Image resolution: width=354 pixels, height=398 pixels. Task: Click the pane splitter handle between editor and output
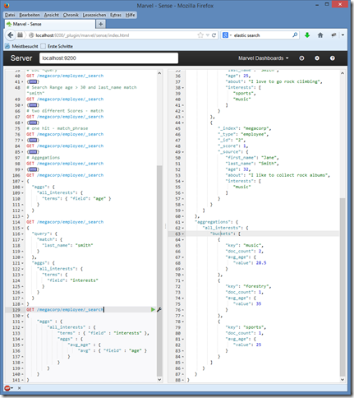click(165, 226)
